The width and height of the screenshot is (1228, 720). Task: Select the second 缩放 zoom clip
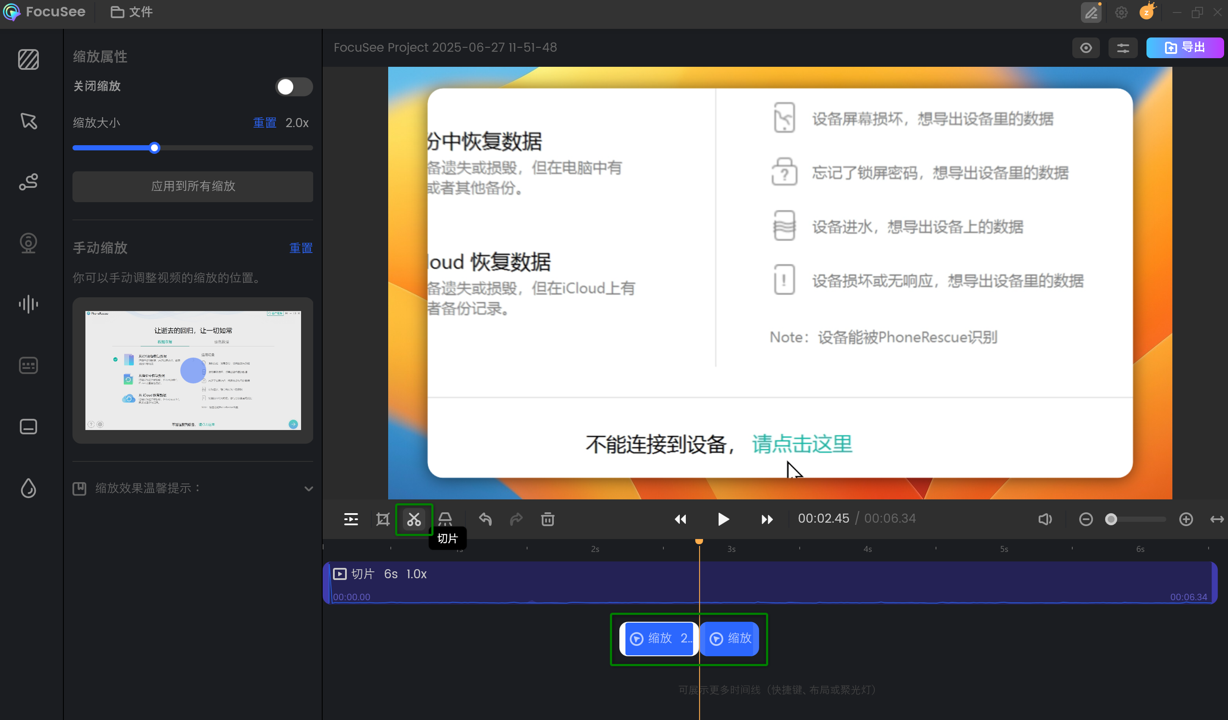point(729,639)
